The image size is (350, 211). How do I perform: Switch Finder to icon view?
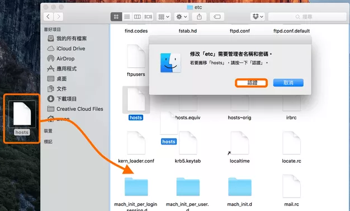116,17
